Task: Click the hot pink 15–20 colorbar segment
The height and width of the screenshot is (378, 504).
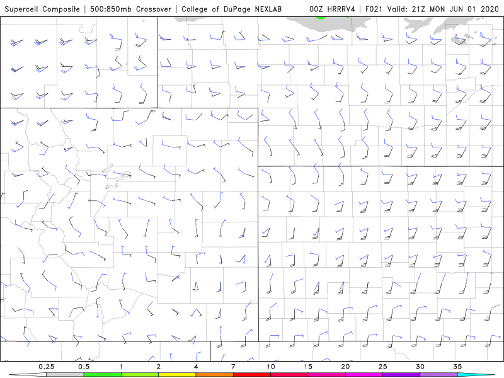Action: (326, 375)
